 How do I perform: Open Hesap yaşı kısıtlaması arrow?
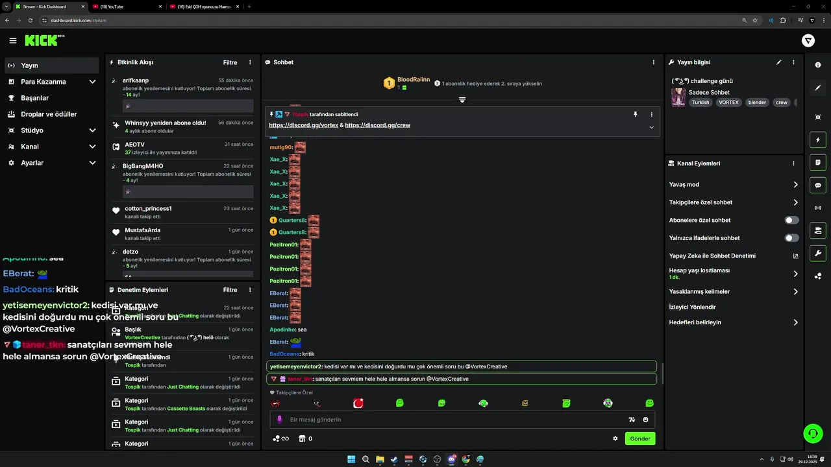(x=795, y=274)
